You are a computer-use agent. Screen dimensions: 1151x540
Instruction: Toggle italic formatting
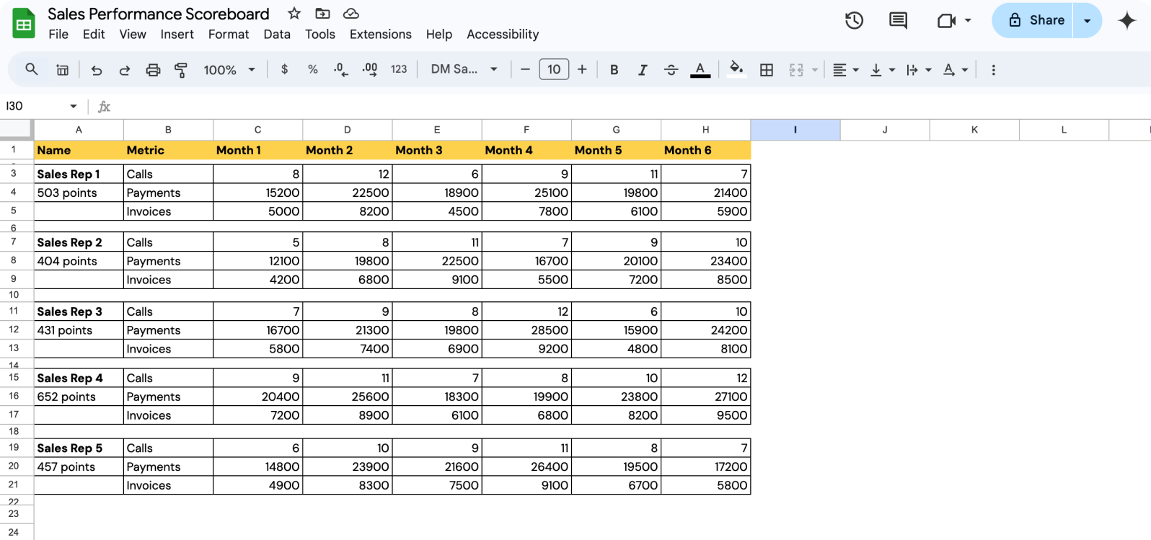[x=642, y=70]
